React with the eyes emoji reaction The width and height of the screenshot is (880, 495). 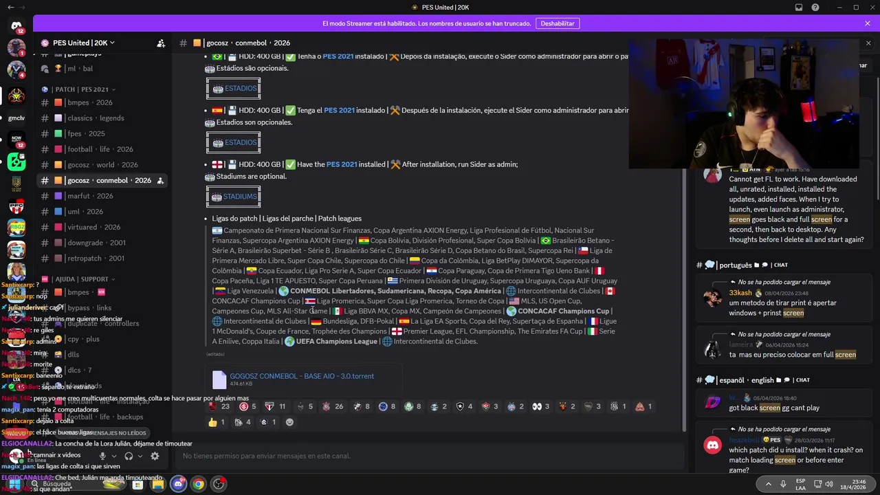pyautogui.click(x=542, y=406)
